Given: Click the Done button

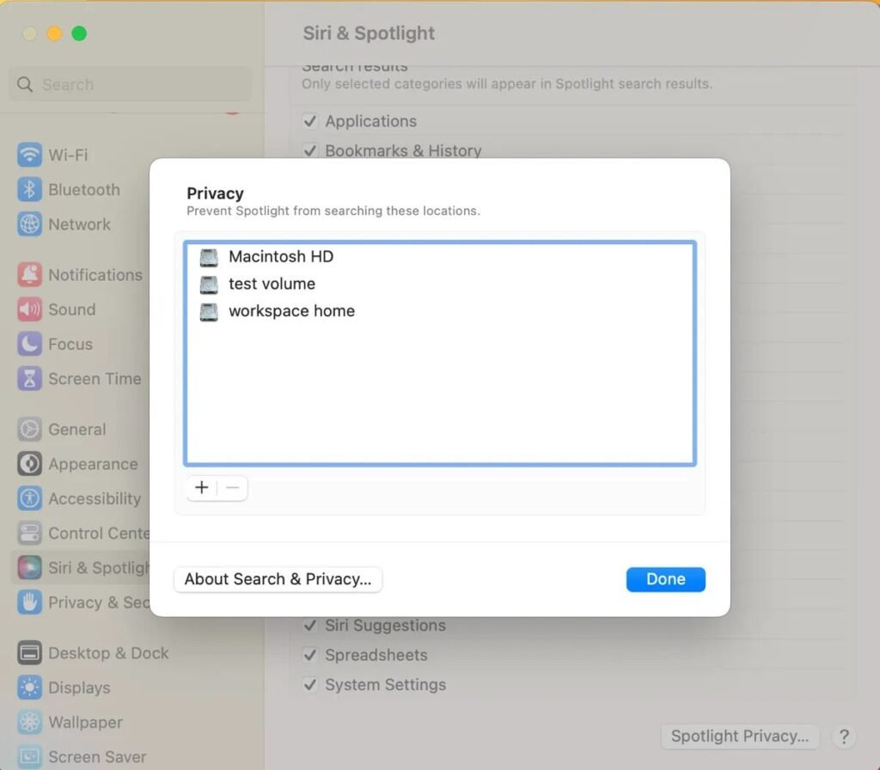Looking at the screenshot, I should pyautogui.click(x=665, y=579).
